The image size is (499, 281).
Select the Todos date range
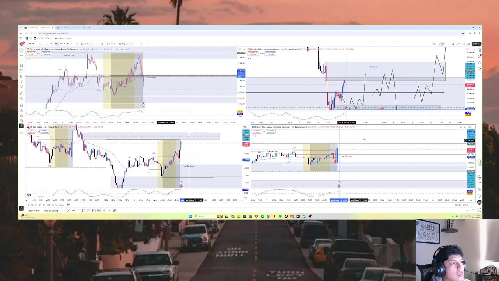(62, 205)
